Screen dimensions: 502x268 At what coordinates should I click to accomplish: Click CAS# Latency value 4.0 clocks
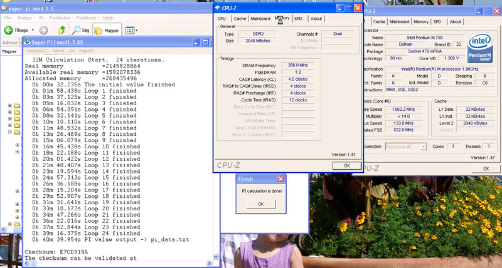point(297,80)
